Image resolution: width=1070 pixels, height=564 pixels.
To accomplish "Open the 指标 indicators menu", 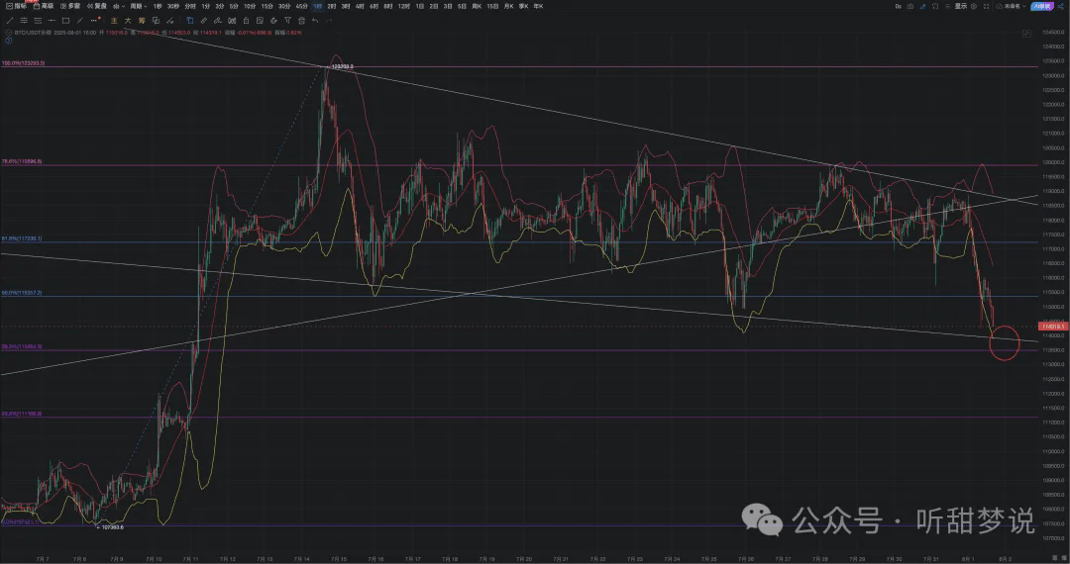I will pyautogui.click(x=16, y=6).
